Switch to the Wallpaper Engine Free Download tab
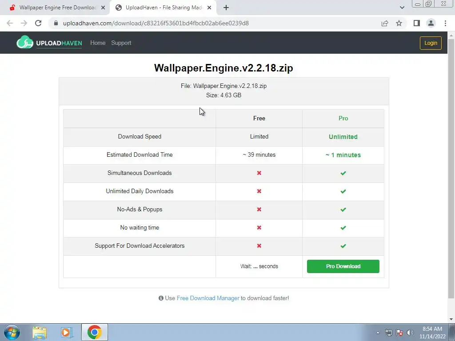Viewport: 455px width, 341px height. 55,8
